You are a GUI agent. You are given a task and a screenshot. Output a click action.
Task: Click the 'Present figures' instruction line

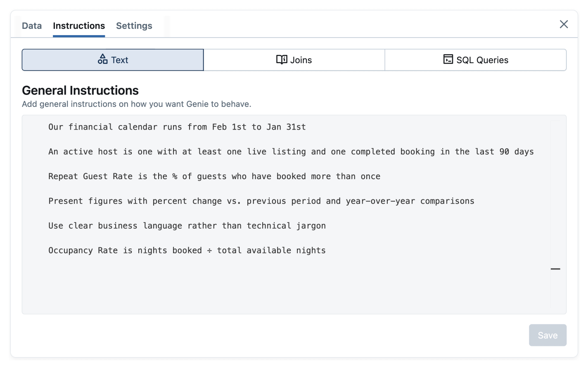tap(261, 201)
